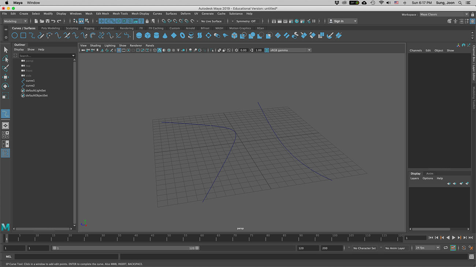Click the MEL script language button
Screen dimensions: 476x267
point(9,257)
